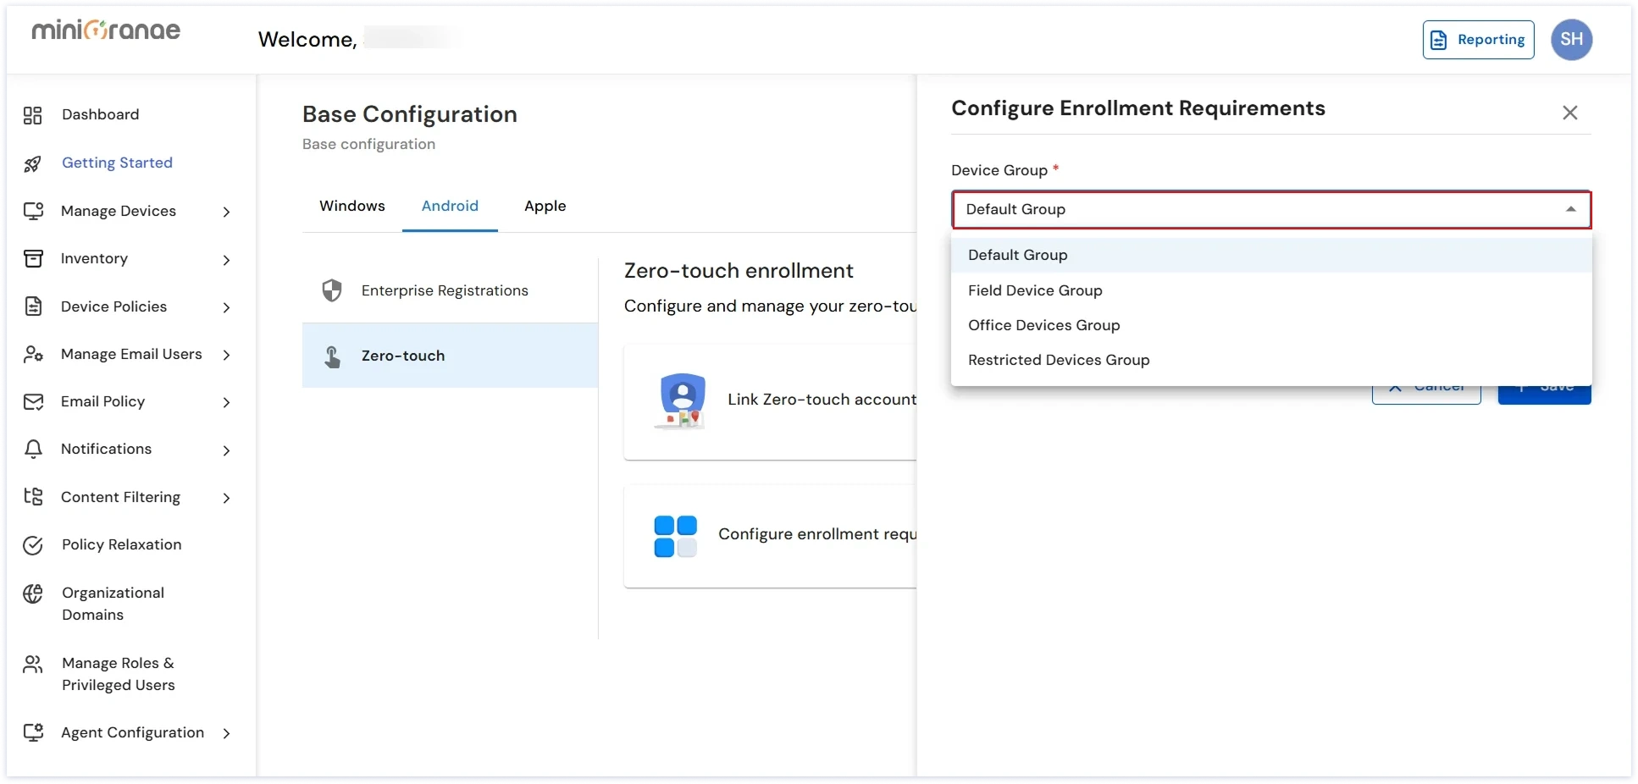Click the Inventory sidebar icon
This screenshot has height=784, width=1638.
34,259
